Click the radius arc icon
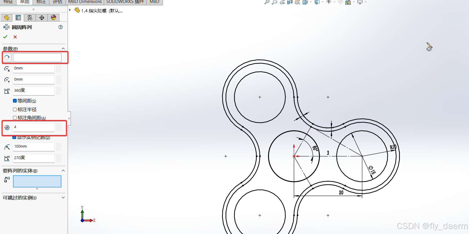 [x=7, y=147]
